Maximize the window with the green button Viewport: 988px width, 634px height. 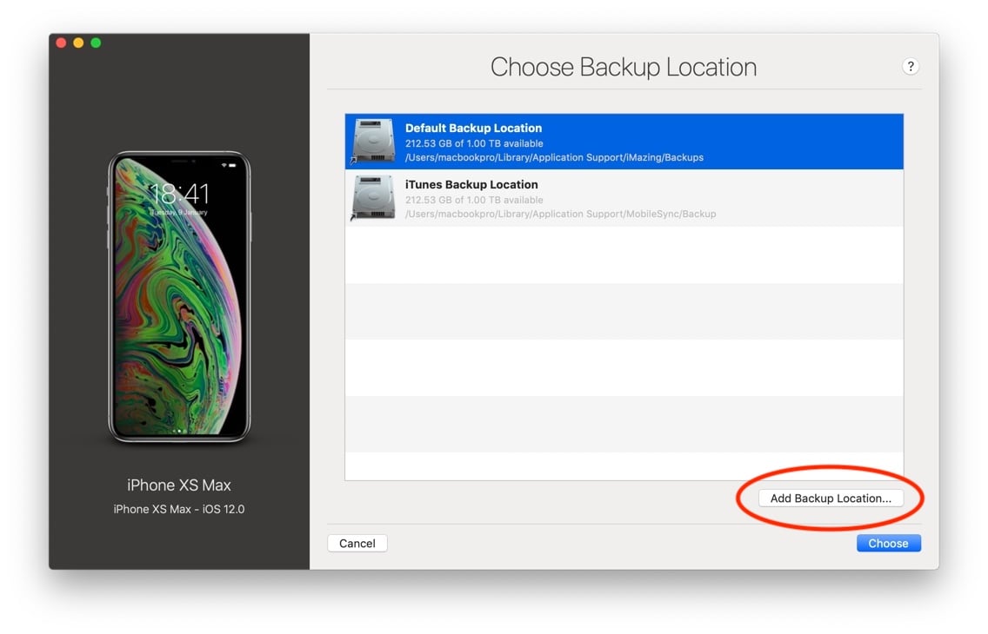(x=96, y=43)
